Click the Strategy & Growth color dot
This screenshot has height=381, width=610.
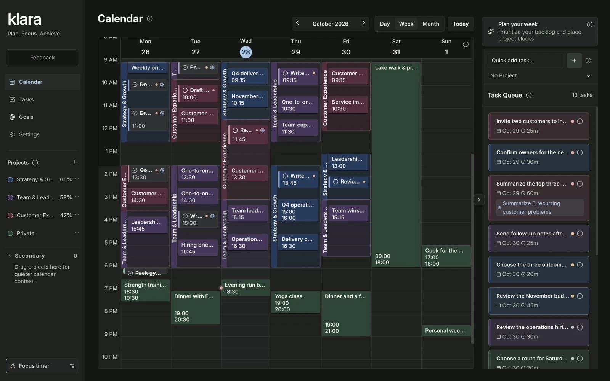pos(10,179)
